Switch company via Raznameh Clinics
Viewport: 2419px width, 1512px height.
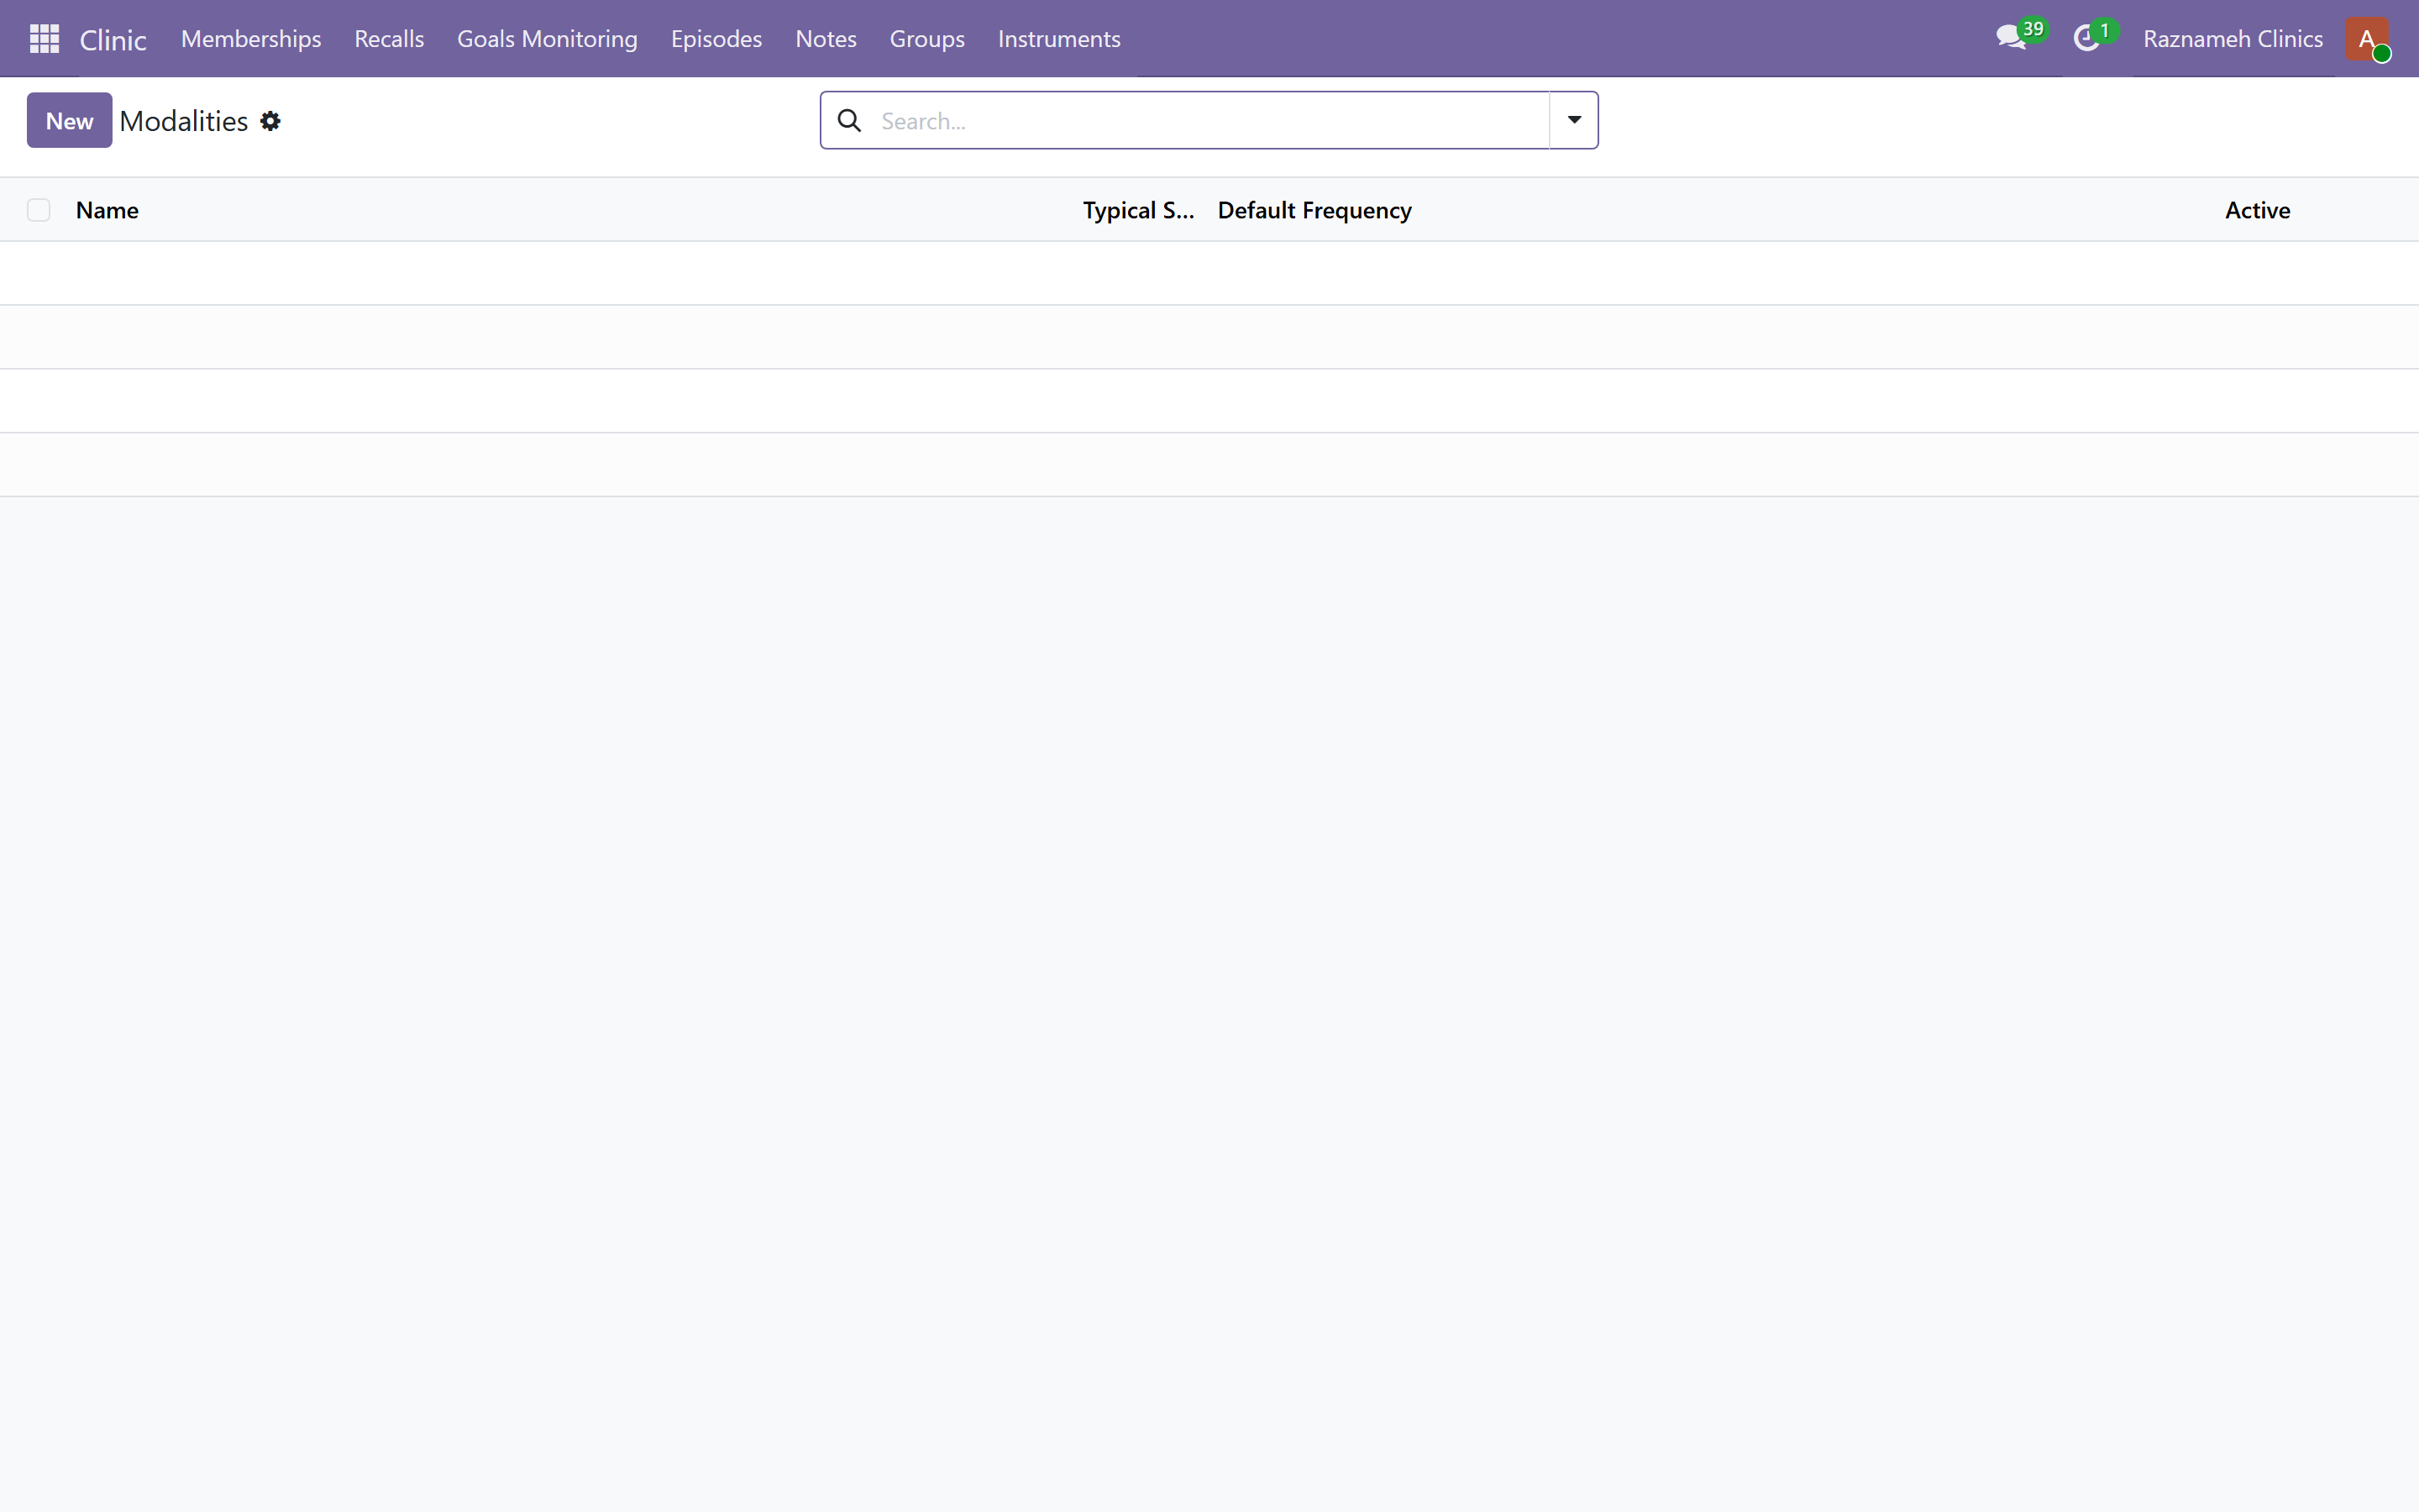pyautogui.click(x=2232, y=39)
